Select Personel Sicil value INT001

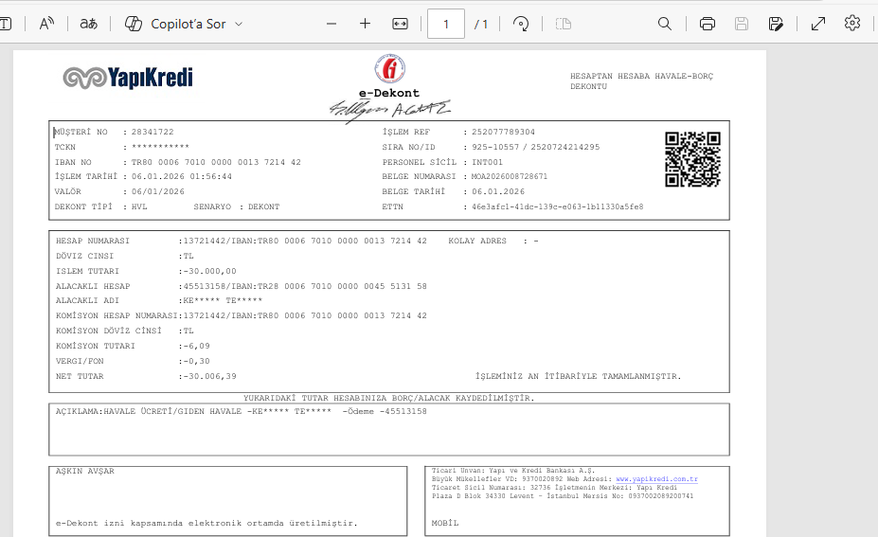[x=487, y=162]
